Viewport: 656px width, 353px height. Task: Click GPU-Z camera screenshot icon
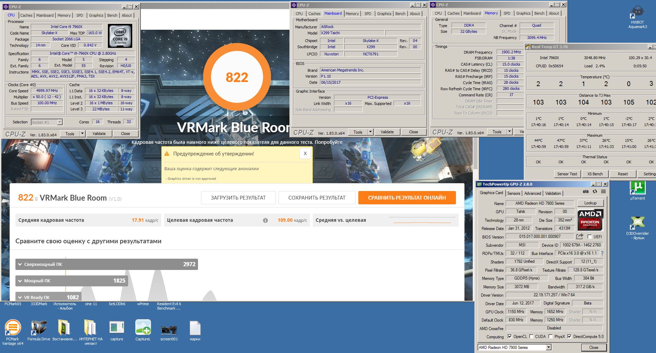[586, 192]
